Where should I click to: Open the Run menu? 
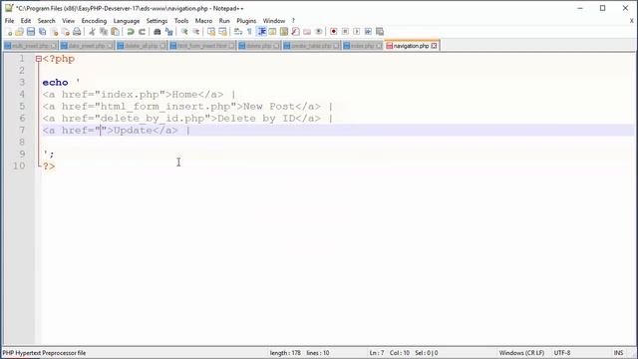pos(224,20)
